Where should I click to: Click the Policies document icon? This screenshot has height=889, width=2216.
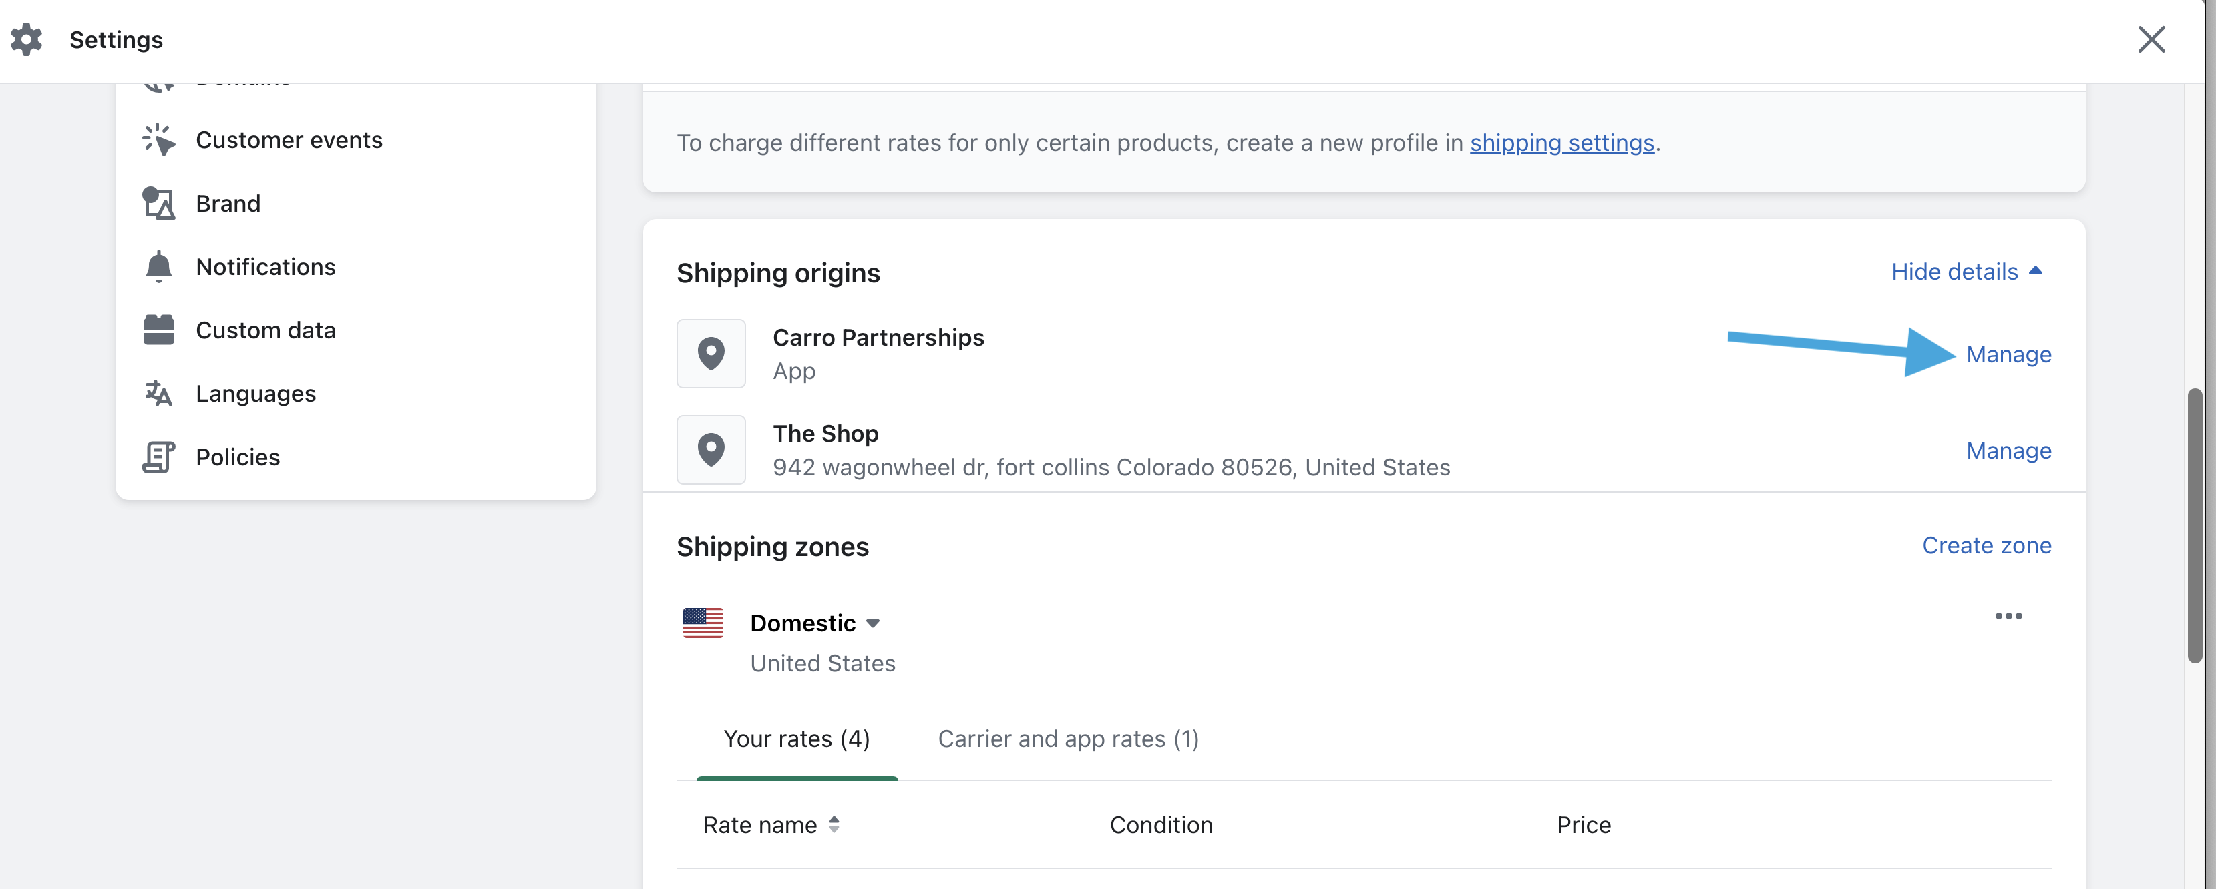(158, 457)
